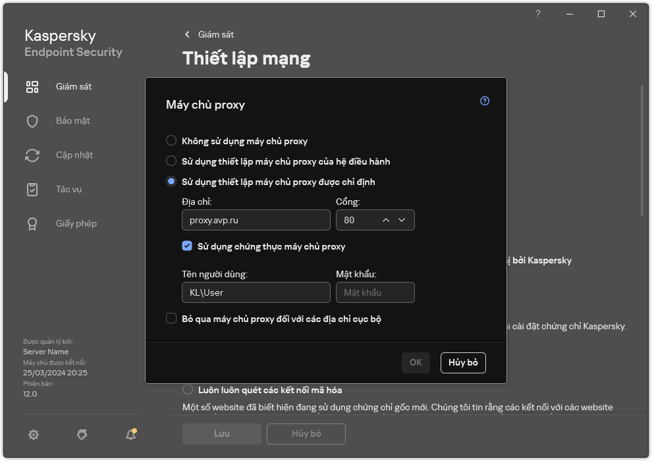652x461 pixels.
Task: Uncheck Sử dụng chứng thực máy chủ proxy
Action: 187,246
